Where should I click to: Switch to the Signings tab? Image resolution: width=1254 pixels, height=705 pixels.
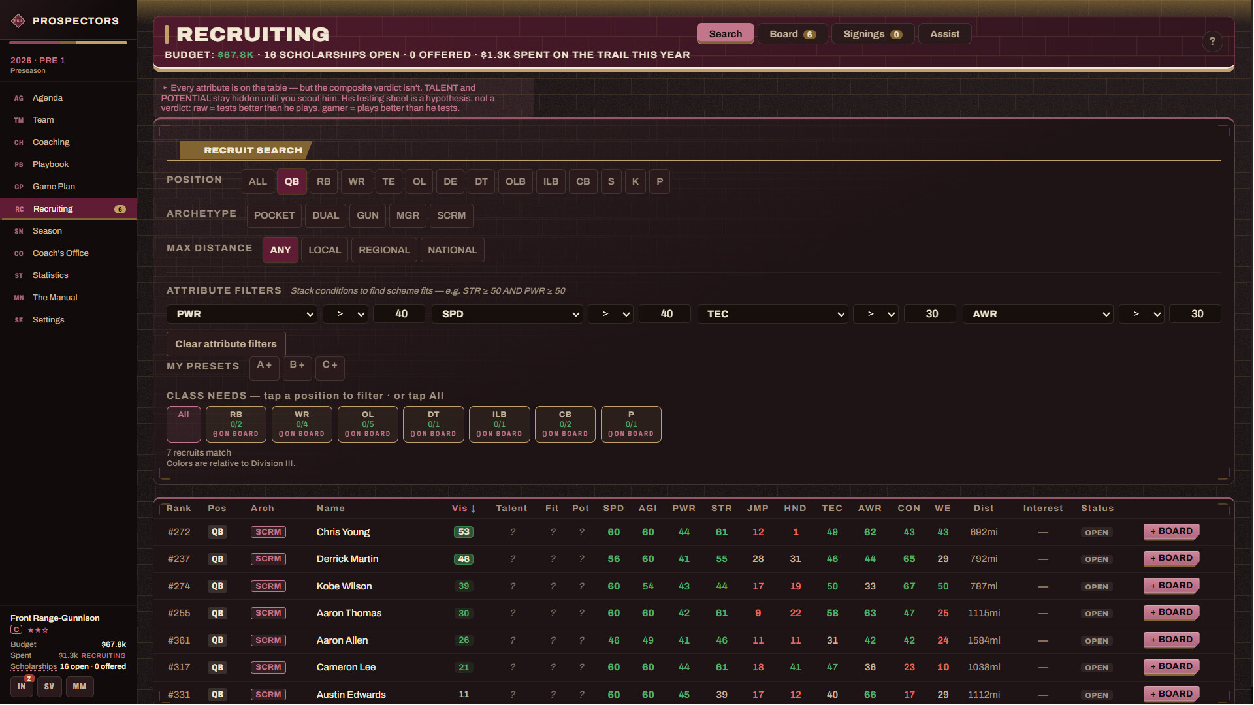pos(872,34)
